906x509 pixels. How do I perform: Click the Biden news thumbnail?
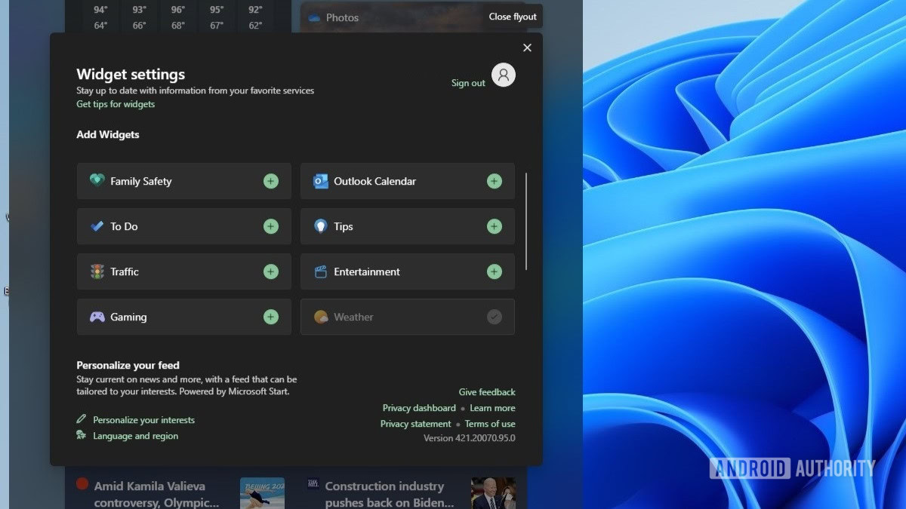493,493
